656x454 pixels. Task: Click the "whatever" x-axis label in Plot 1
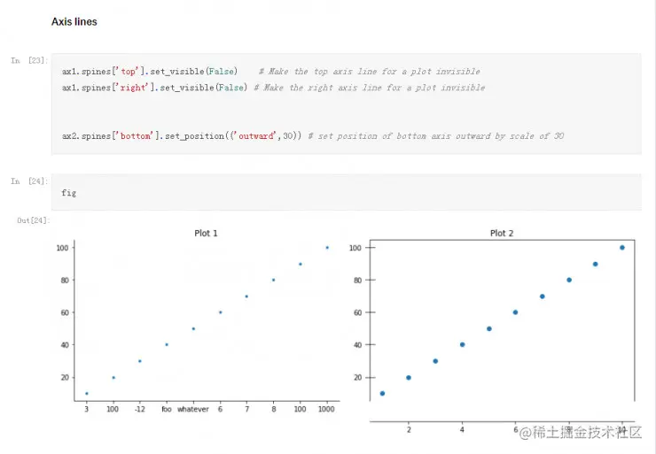click(x=193, y=409)
